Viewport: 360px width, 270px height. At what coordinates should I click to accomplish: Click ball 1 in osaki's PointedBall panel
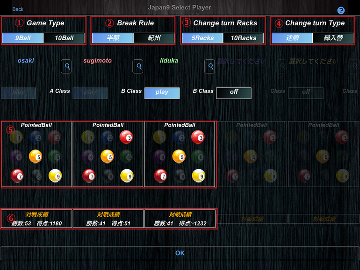tap(16, 137)
